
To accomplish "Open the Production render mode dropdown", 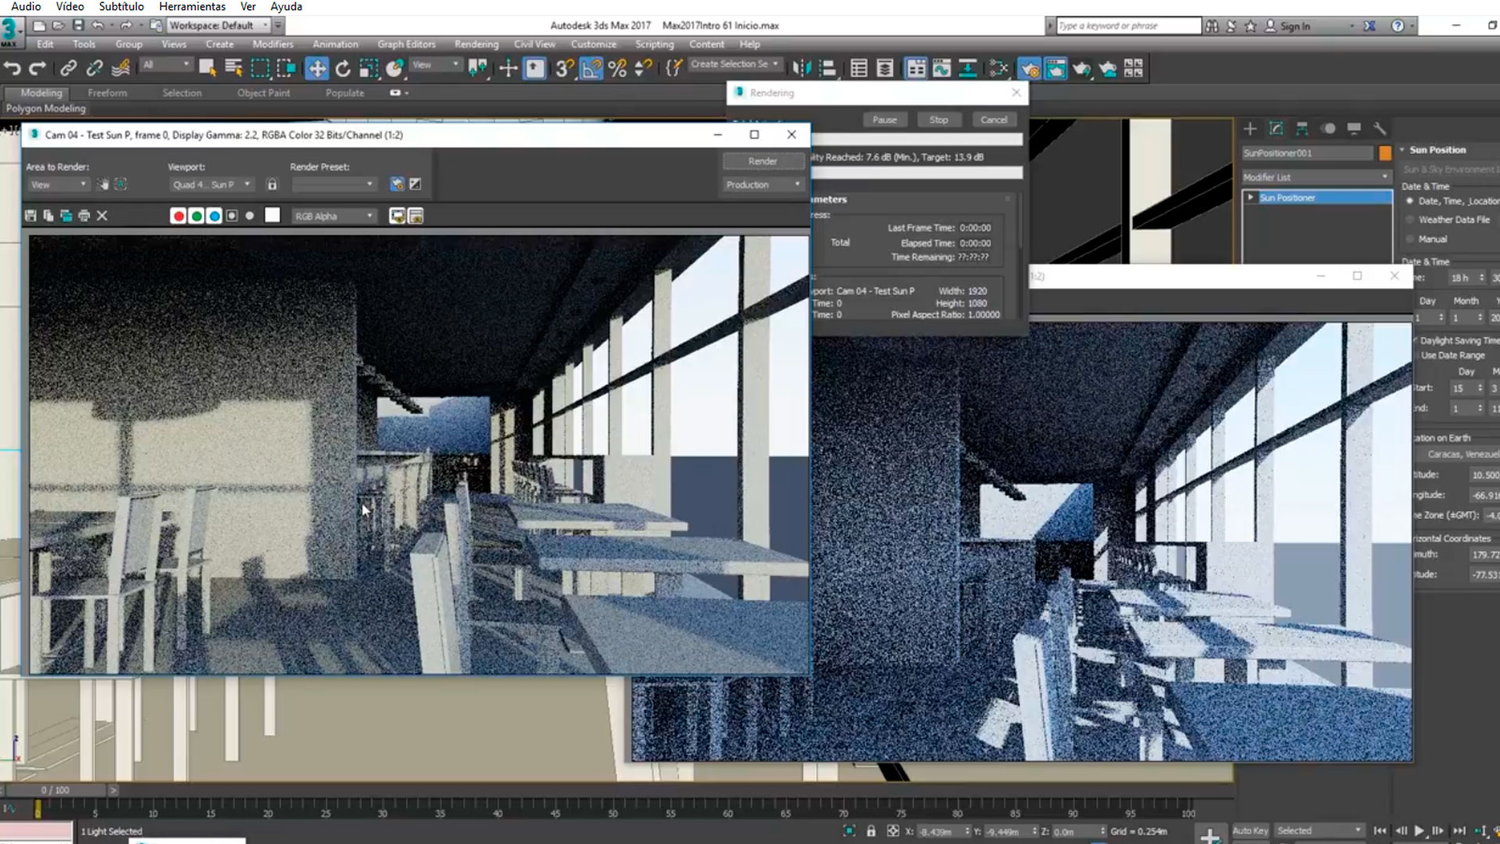I will point(763,184).
